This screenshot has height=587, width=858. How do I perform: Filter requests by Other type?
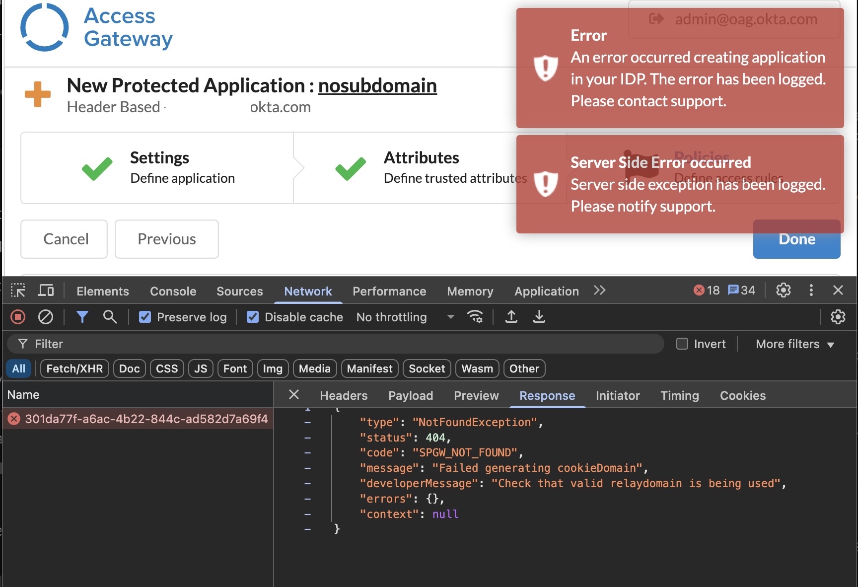click(x=524, y=368)
